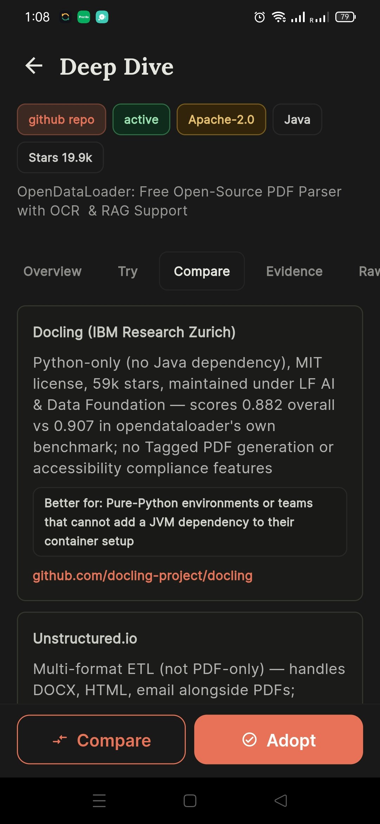Tap the Stars 19.9k chip
Image resolution: width=380 pixels, height=824 pixels.
point(61,157)
